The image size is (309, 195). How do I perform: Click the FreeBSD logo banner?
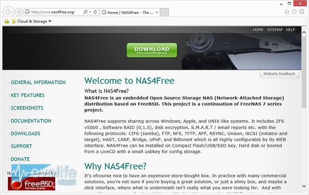coord(31,184)
